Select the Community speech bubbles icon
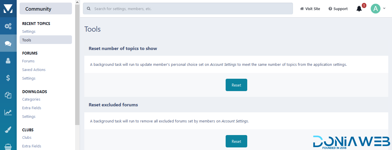This screenshot has width=392, height=150. [x=8, y=43]
